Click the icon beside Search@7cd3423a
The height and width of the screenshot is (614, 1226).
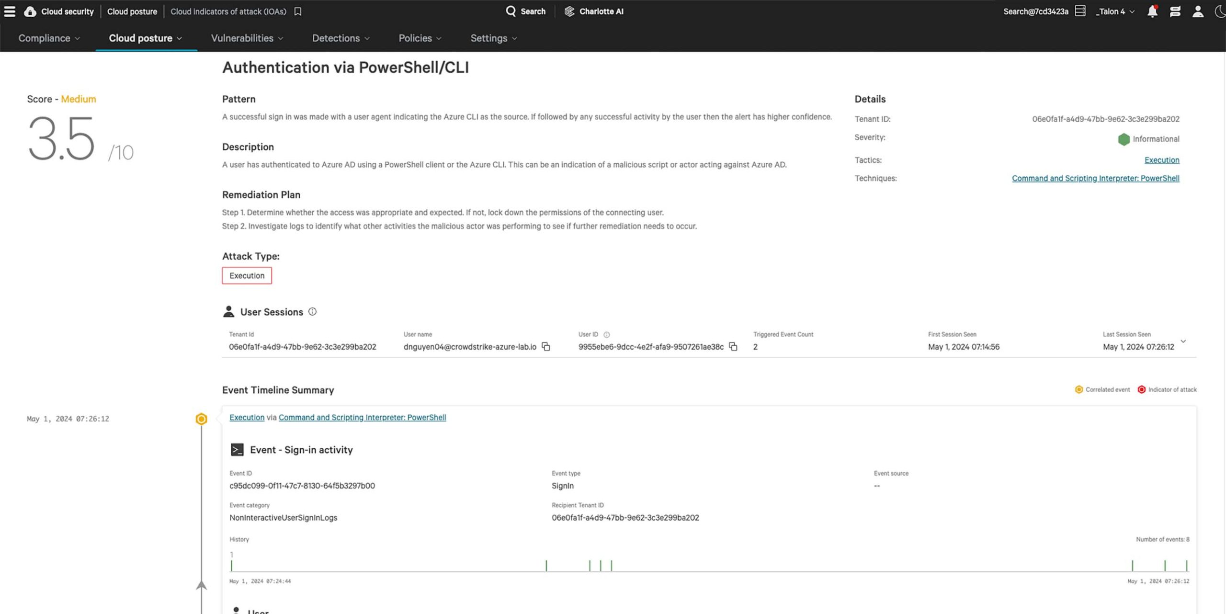click(x=1080, y=11)
